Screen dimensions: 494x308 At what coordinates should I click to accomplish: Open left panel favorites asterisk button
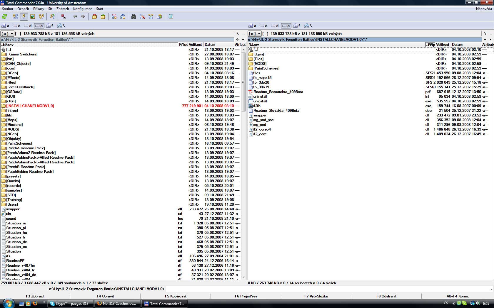pyautogui.click(x=237, y=40)
